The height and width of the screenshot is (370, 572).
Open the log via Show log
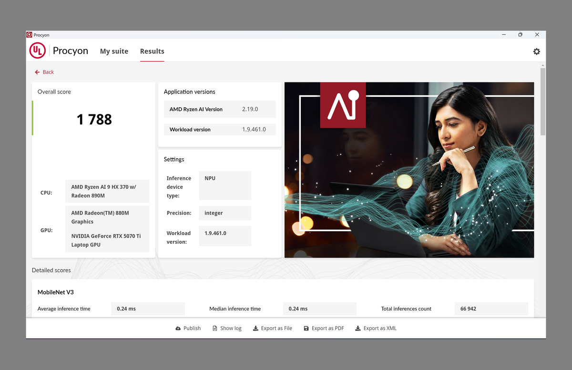(x=227, y=329)
